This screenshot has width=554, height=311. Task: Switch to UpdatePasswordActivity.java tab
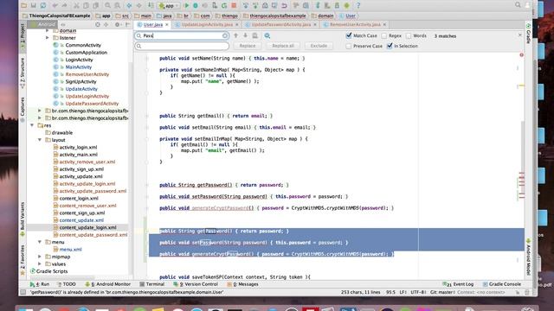tap(280, 25)
